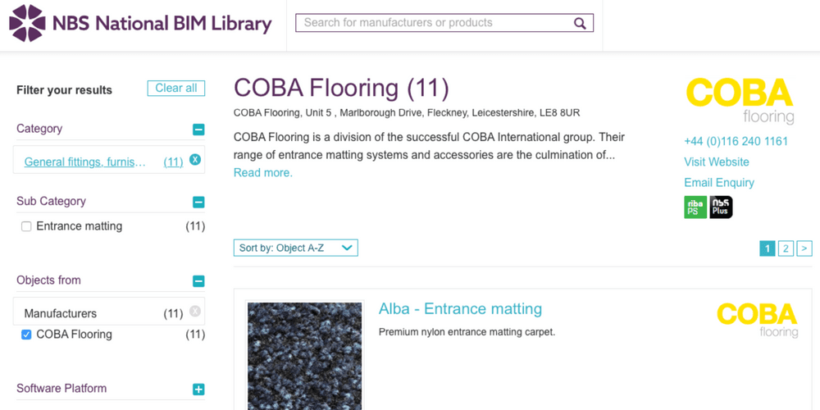This screenshot has height=410, width=820.
Task: Go to the next results page arrow
Action: (804, 248)
